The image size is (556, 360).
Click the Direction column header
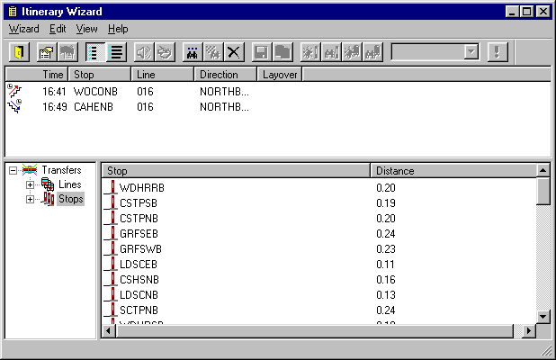[225, 75]
